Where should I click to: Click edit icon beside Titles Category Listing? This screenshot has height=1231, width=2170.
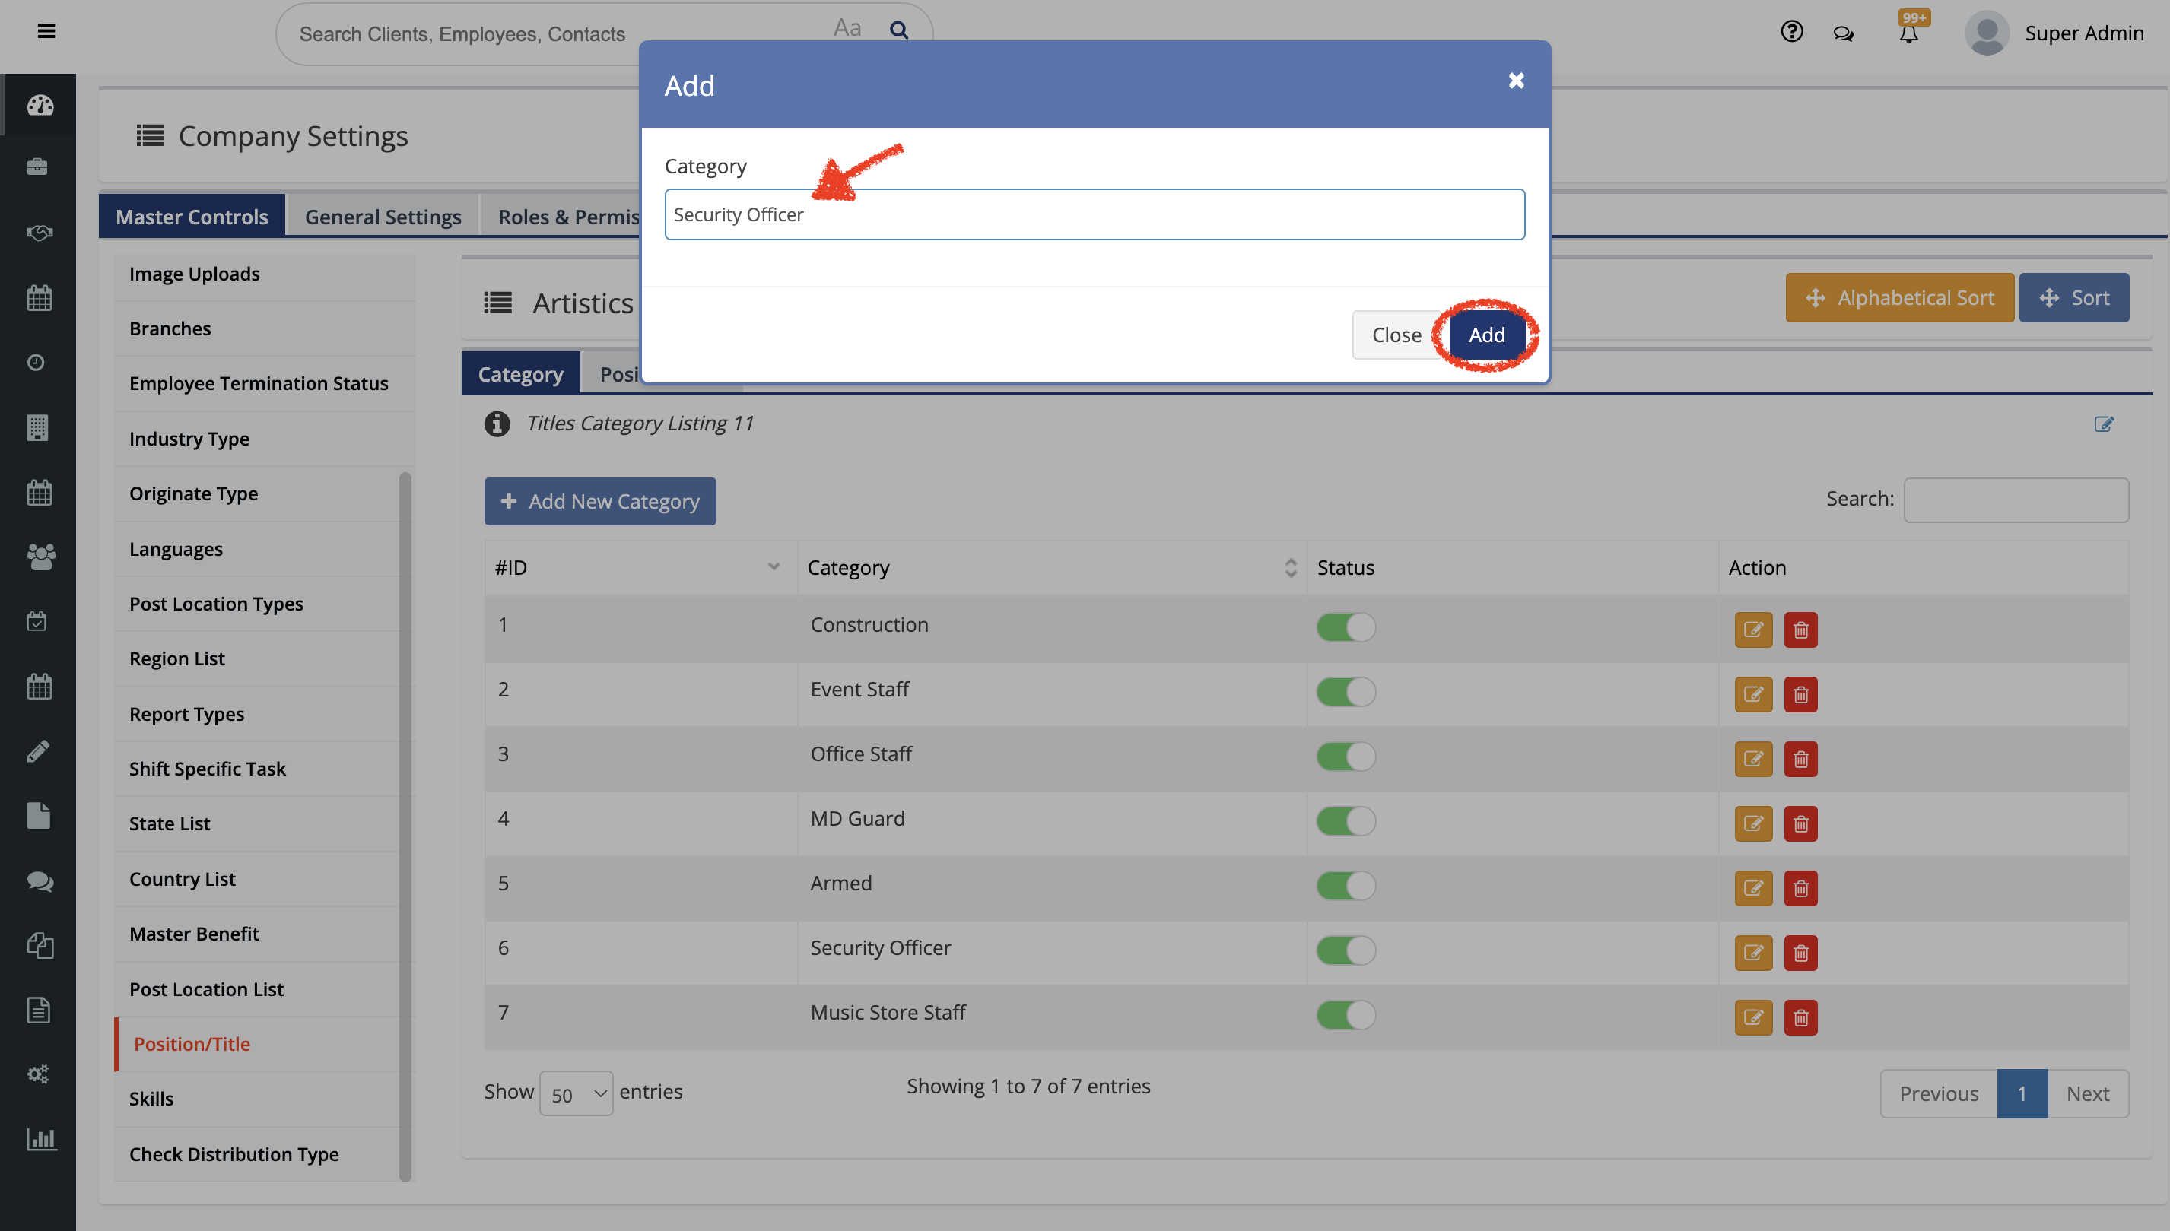[x=2103, y=424]
